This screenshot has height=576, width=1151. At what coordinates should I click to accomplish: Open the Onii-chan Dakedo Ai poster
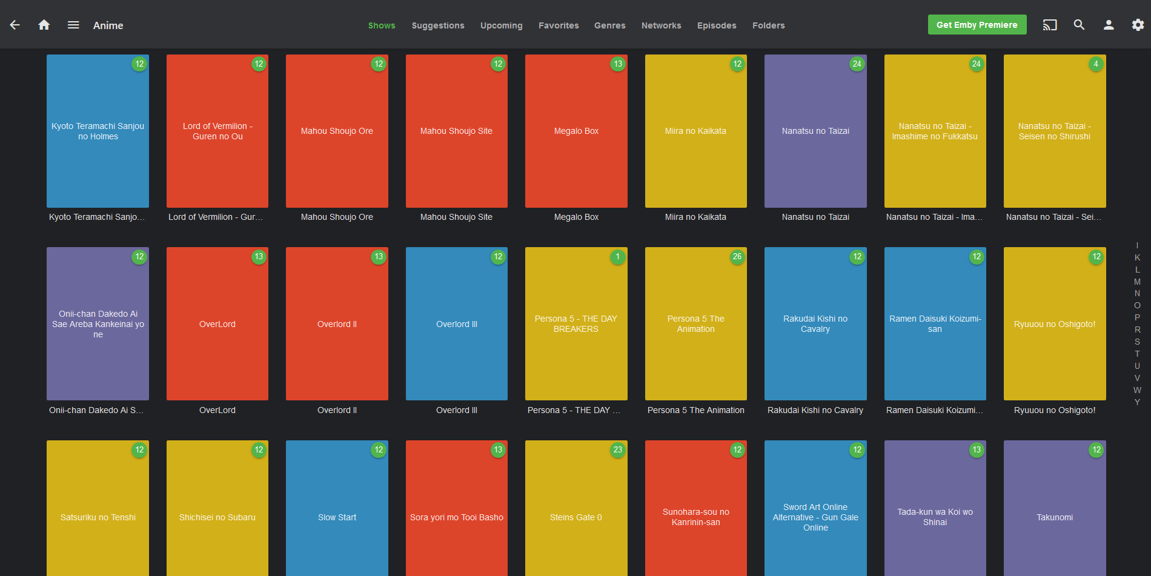pyautogui.click(x=98, y=323)
